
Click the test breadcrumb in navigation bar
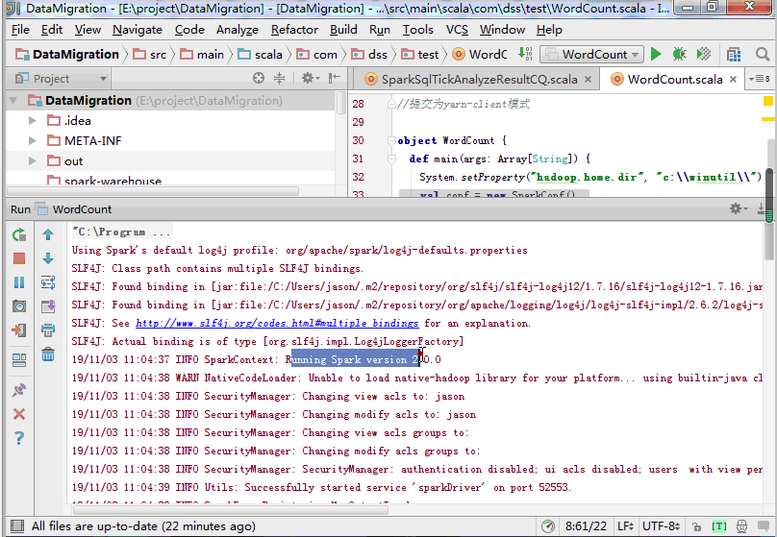(x=420, y=55)
